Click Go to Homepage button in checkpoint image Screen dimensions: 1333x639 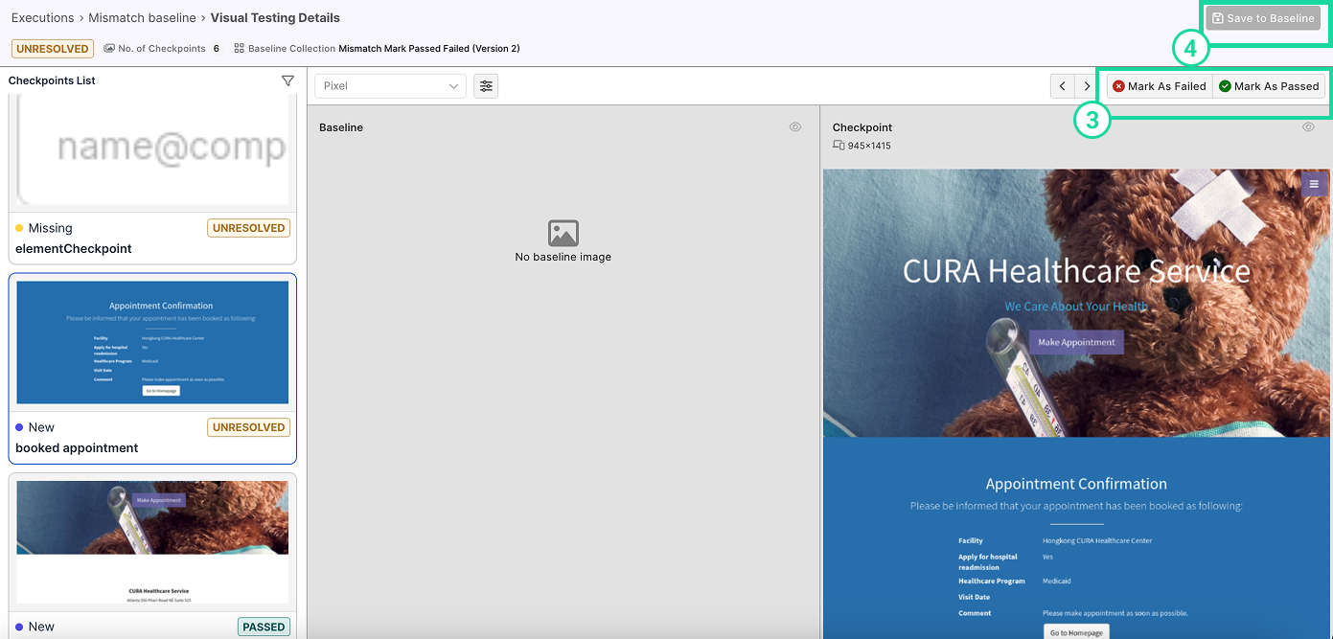coord(1076,632)
